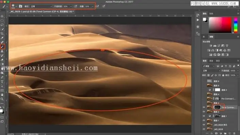Hide the _MG_0828 base layer
This screenshot has height=135, width=240.
[204, 129]
